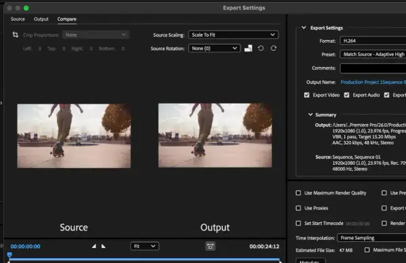Toggle the Maximum File Size checkbox
This screenshot has width=406, height=263.
click(x=367, y=249)
